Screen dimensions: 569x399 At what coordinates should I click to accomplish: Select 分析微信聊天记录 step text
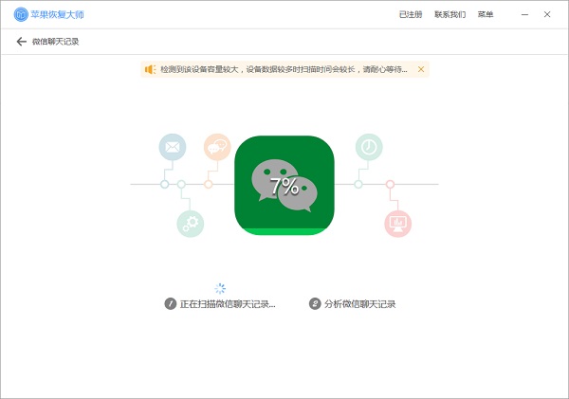359,304
